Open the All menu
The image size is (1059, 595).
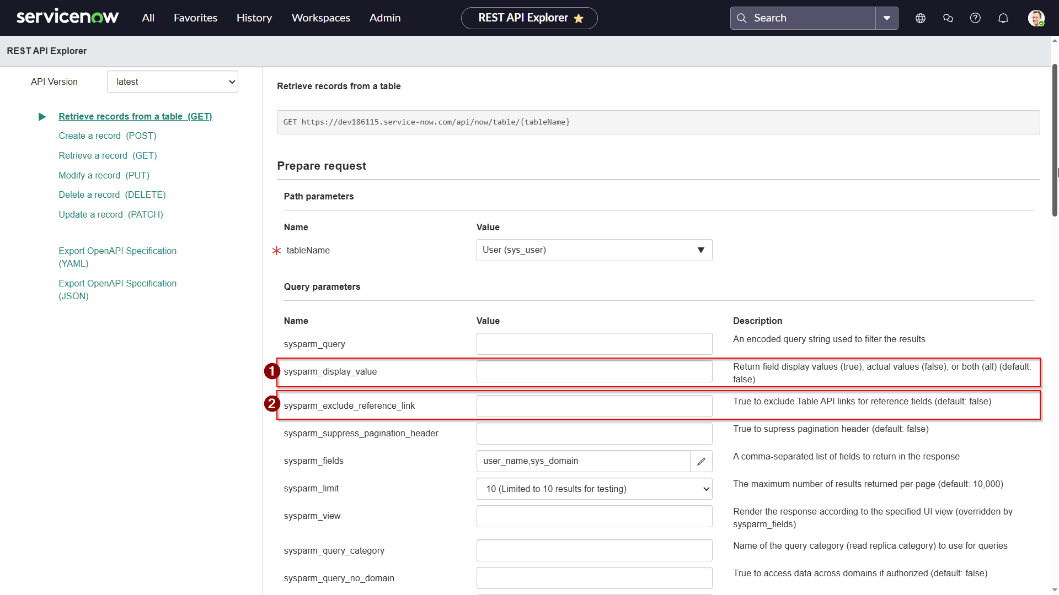tap(148, 18)
